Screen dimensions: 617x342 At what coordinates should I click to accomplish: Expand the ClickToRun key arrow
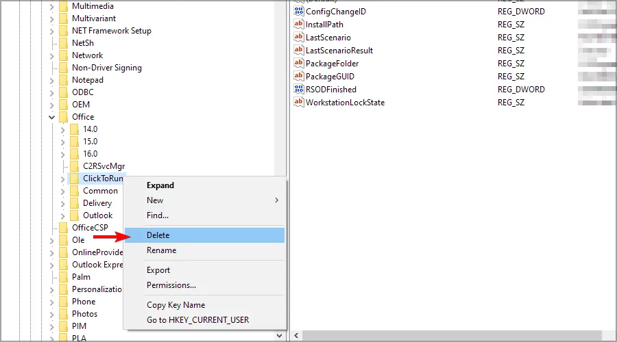click(x=62, y=179)
